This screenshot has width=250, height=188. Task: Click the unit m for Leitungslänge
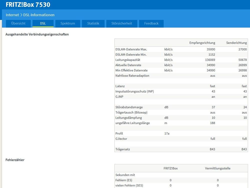click(166, 123)
